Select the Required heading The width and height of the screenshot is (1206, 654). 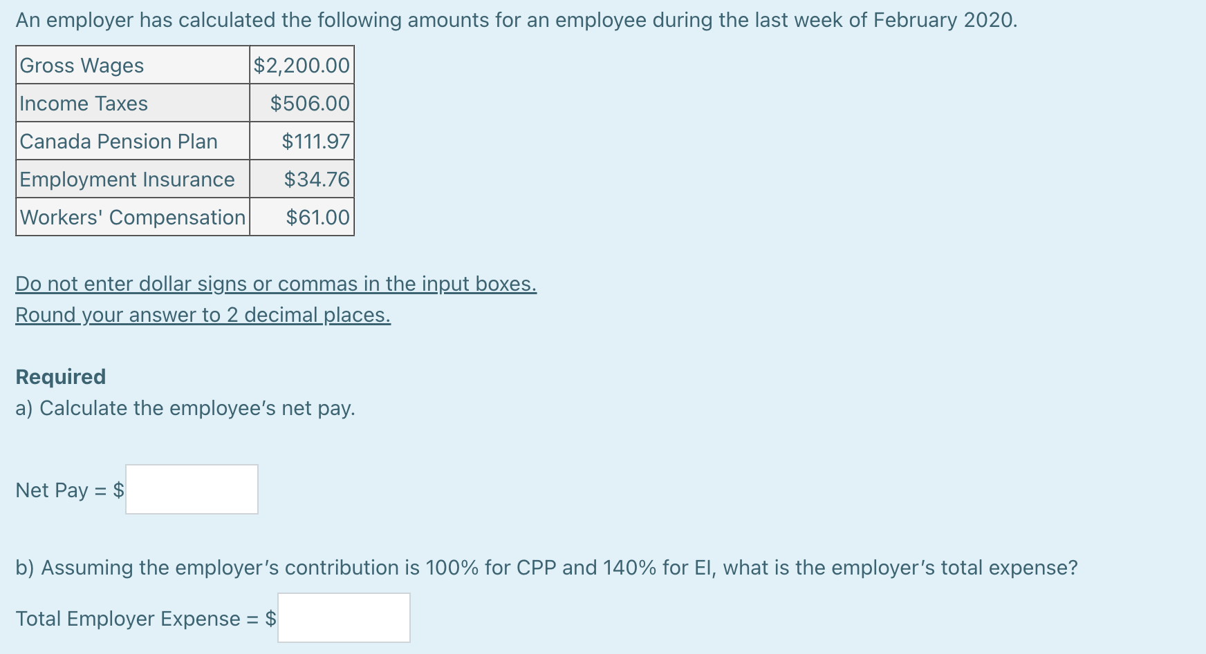point(60,376)
